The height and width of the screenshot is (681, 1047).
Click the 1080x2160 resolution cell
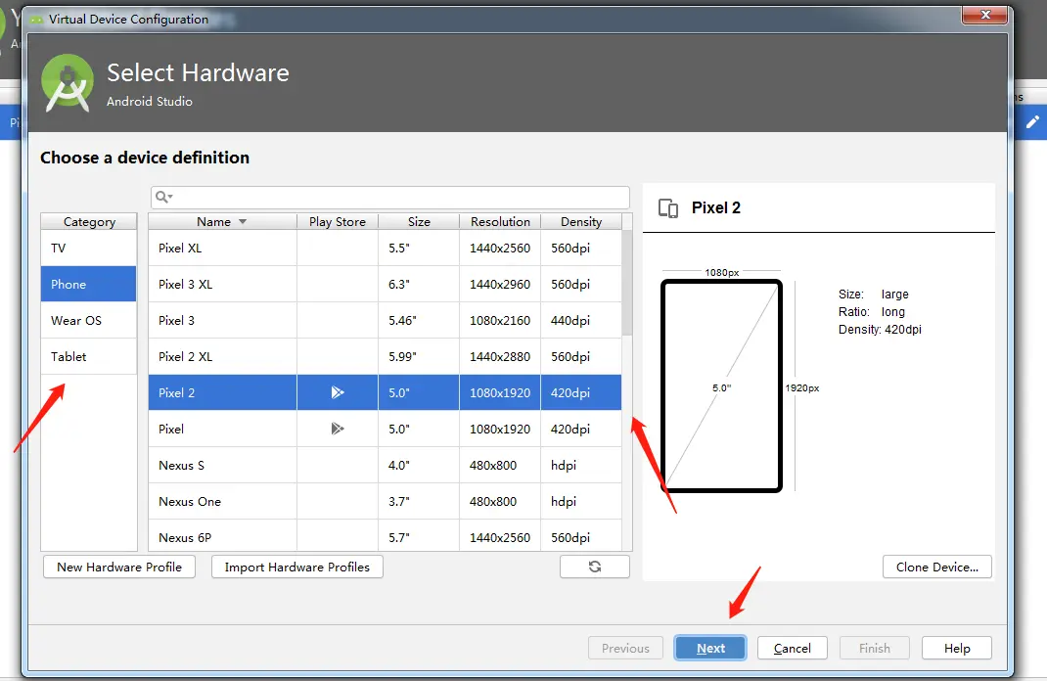[500, 321]
